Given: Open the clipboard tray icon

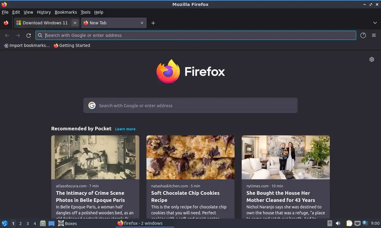Looking at the screenshot, I should pos(349,223).
